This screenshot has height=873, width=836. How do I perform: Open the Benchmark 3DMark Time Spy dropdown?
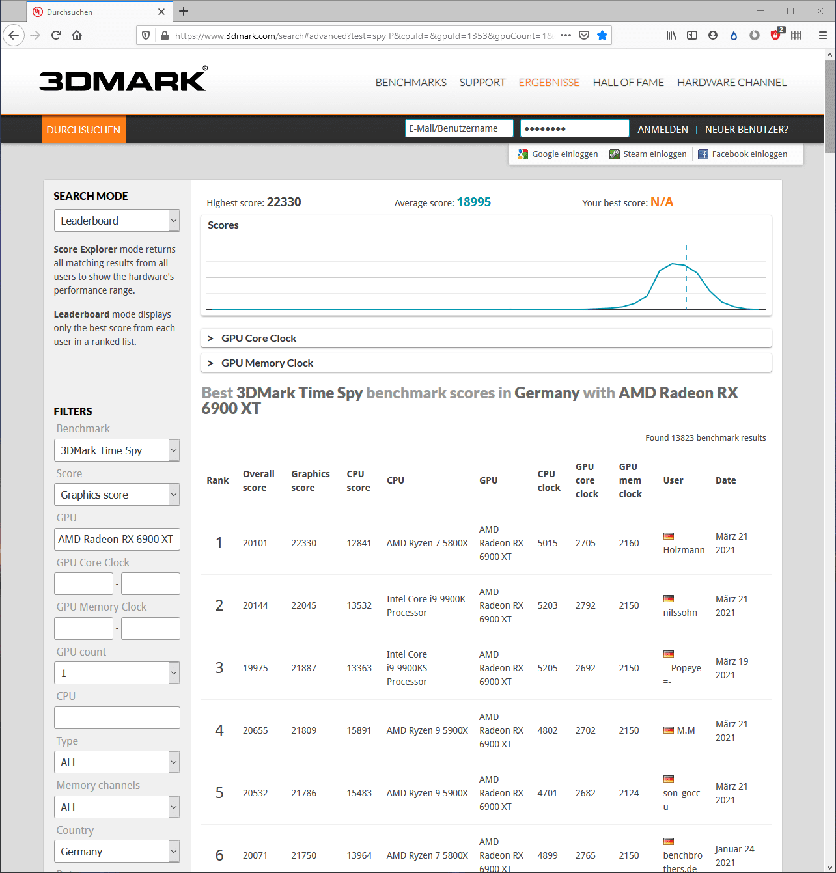(x=117, y=450)
